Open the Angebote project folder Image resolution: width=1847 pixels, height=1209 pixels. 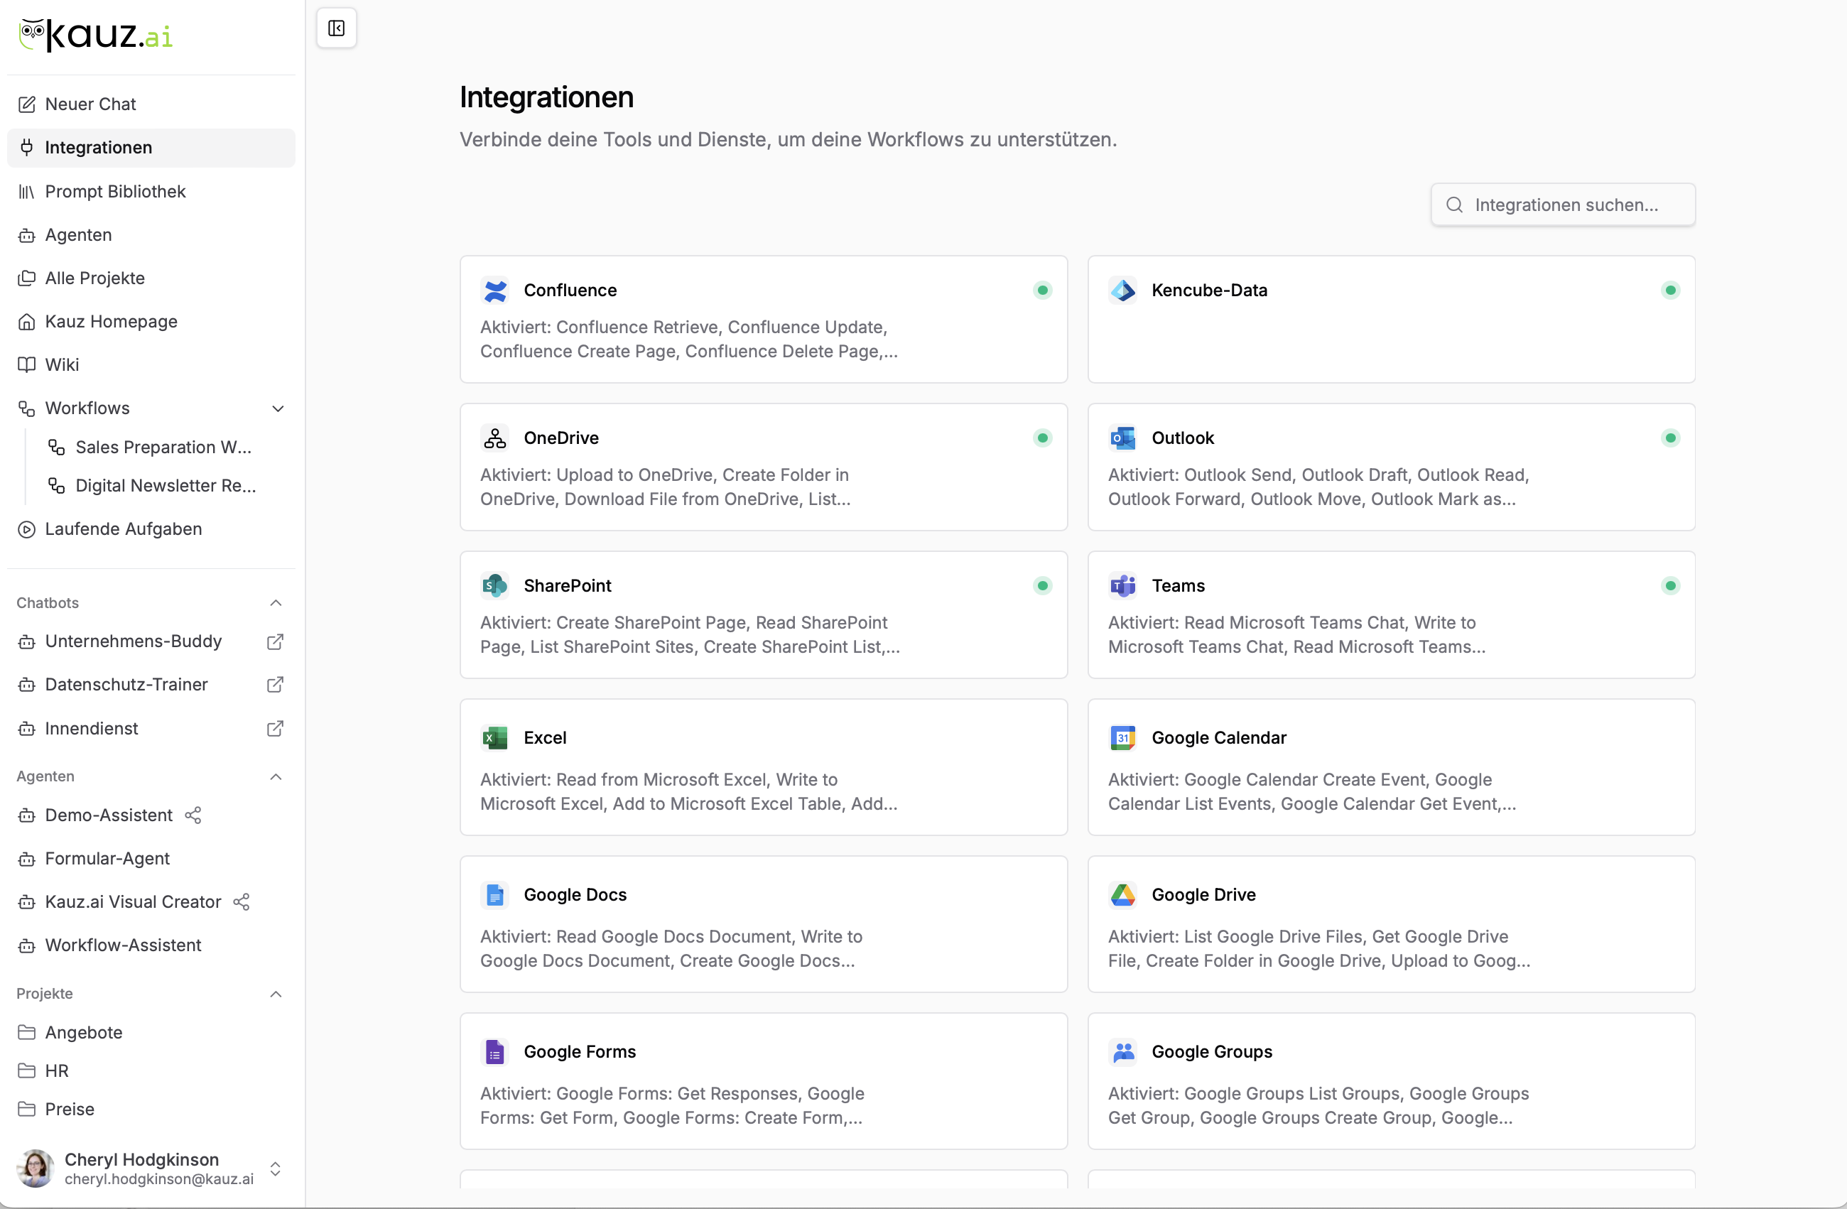pyautogui.click(x=151, y=1033)
